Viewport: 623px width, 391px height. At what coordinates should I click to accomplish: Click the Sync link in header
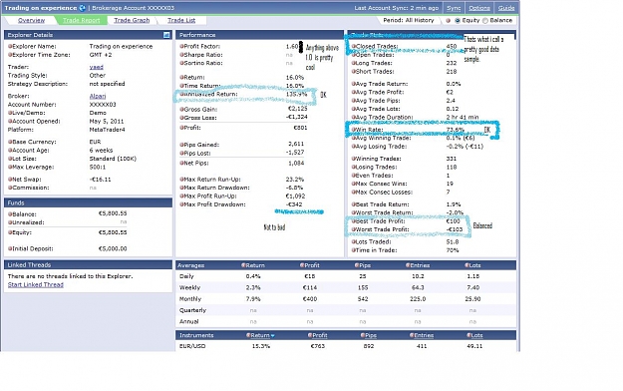pyautogui.click(x=454, y=8)
